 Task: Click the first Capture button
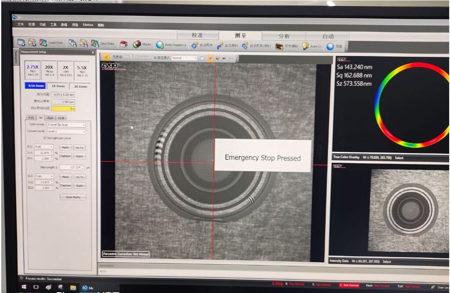[x=65, y=156]
